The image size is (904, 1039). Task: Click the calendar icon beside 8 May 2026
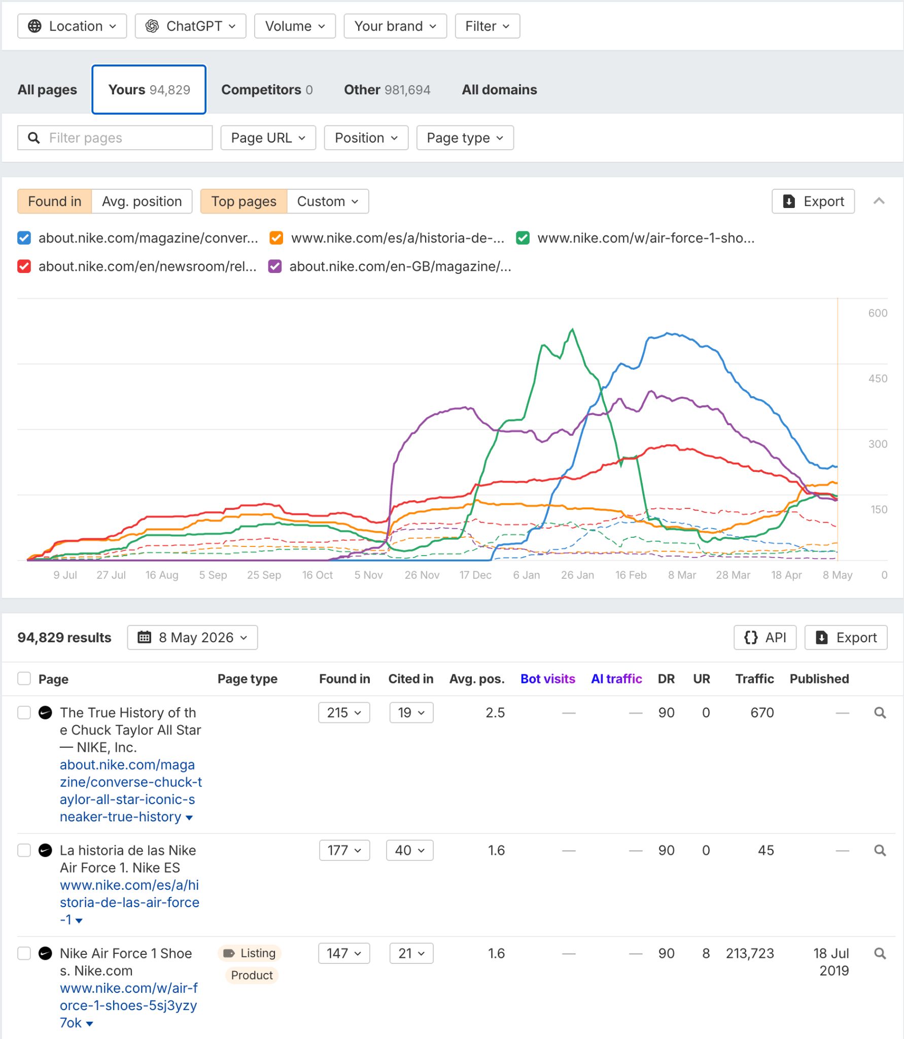pos(145,637)
